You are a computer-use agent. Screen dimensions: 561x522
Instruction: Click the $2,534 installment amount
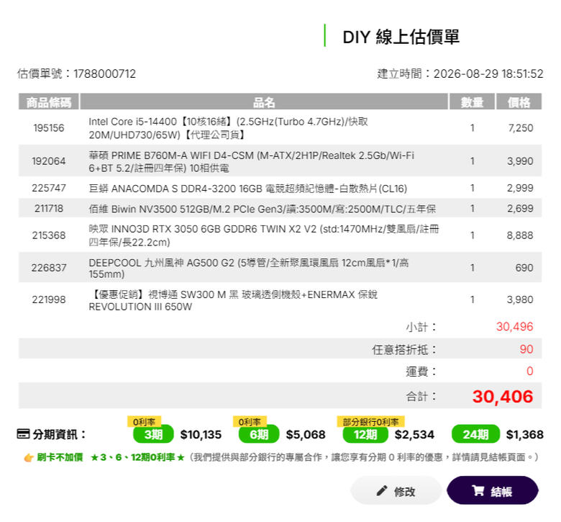pos(414,435)
